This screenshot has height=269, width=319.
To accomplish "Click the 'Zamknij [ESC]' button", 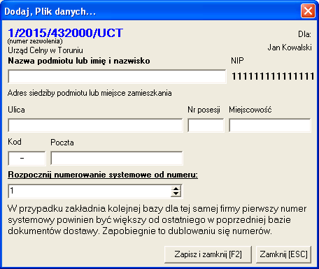I will coord(283,254).
